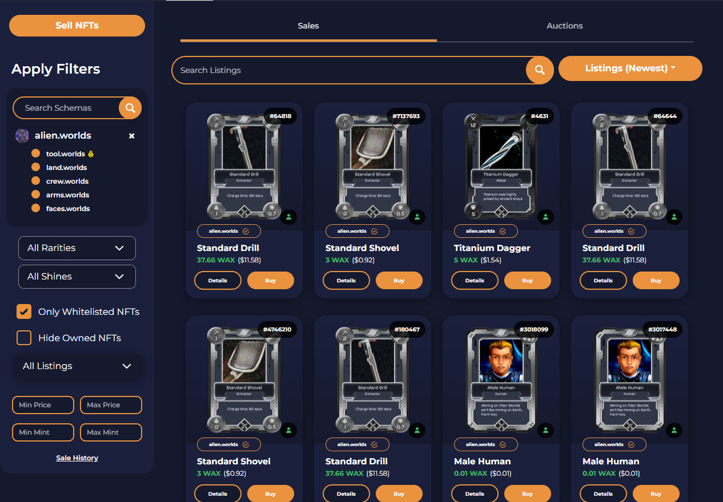This screenshot has height=502, width=723.
Task: Click the green user icon on card #7137693
Action: [417, 217]
